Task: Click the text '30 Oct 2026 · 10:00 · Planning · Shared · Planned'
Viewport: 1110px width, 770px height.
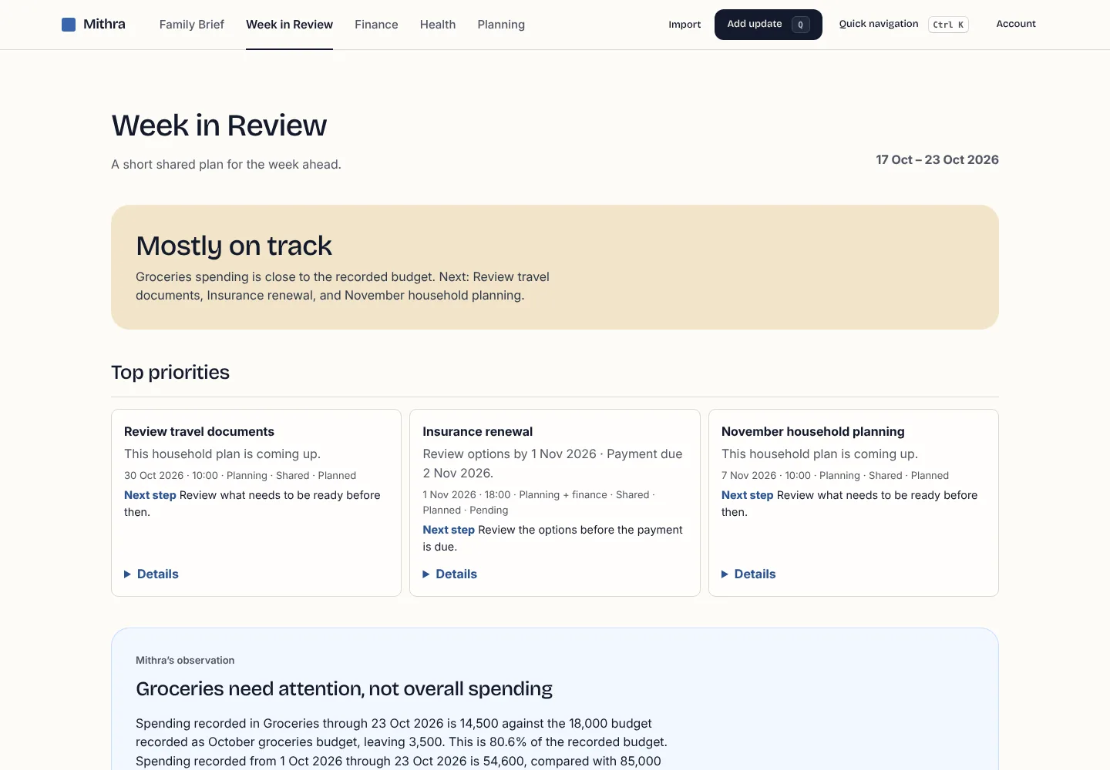Action: coord(240,476)
